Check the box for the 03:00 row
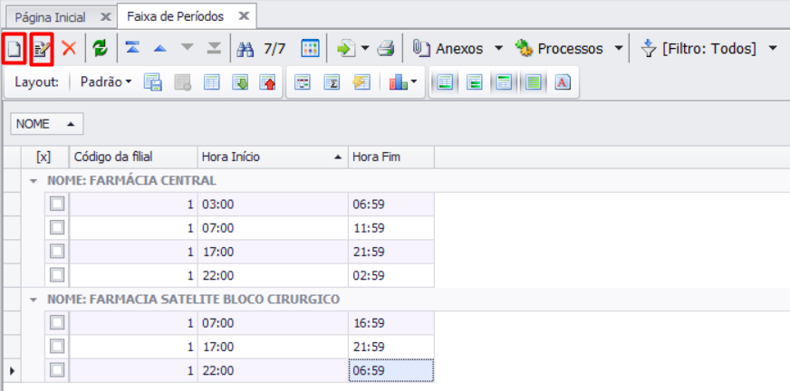This screenshot has height=391, width=790. [57, 205]
